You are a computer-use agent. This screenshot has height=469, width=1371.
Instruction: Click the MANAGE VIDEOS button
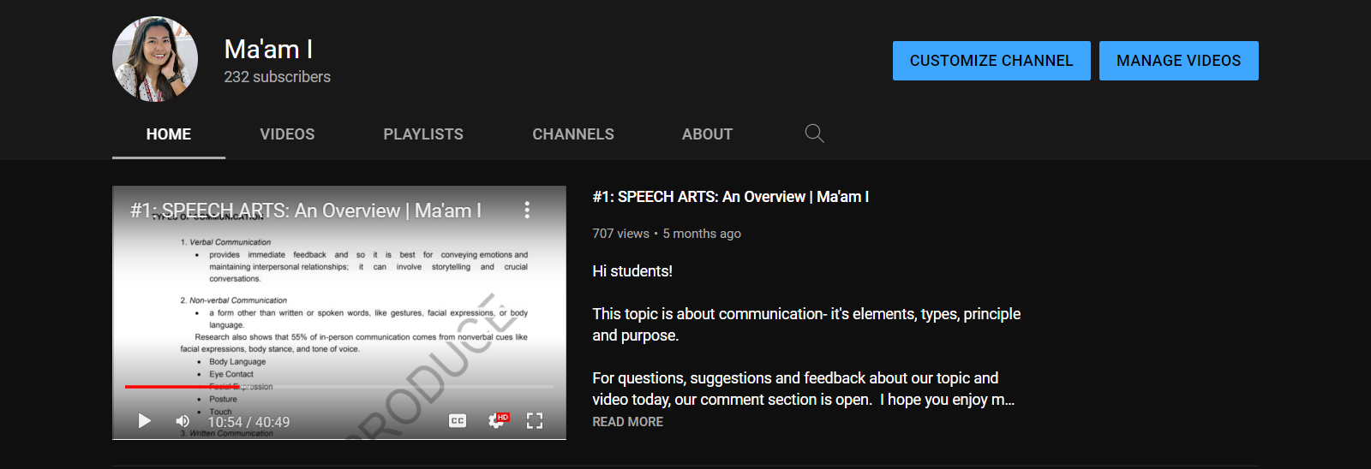click(1178, 61)
